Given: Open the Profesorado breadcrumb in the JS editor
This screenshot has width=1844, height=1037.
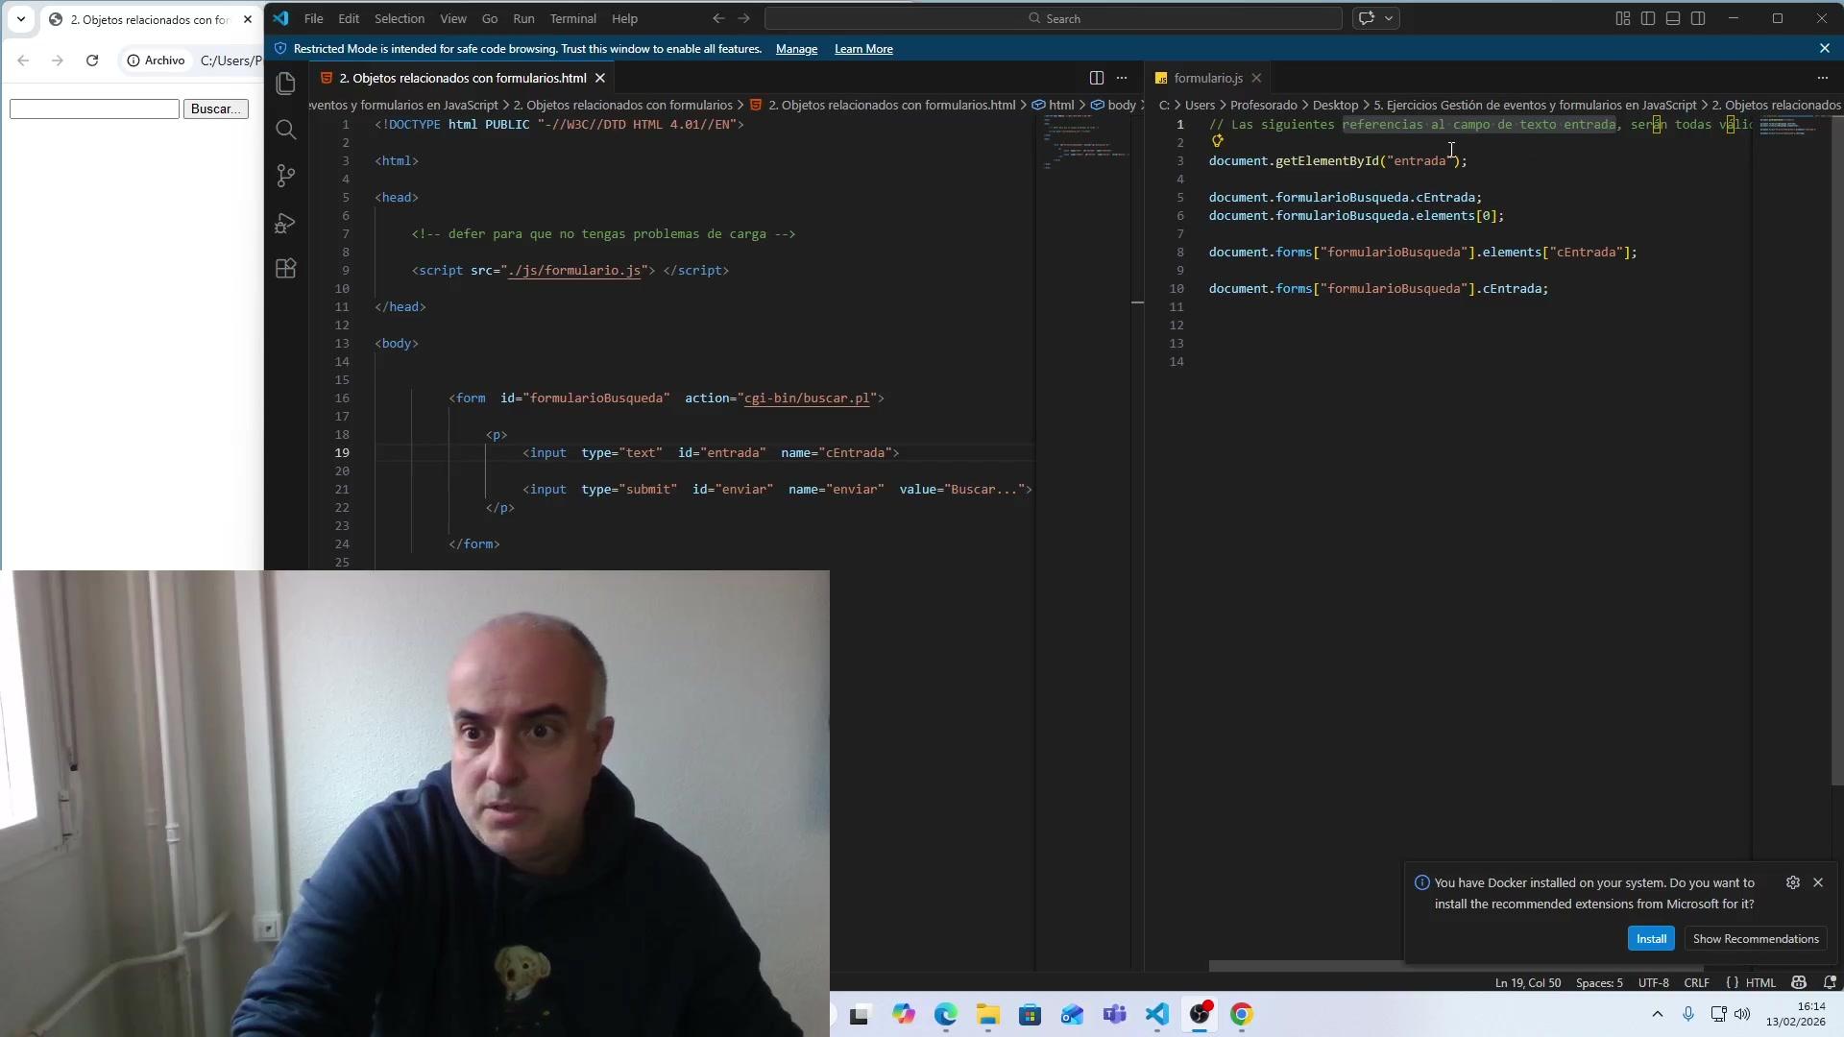Looking at the screenshot, I should [1264, 105].
